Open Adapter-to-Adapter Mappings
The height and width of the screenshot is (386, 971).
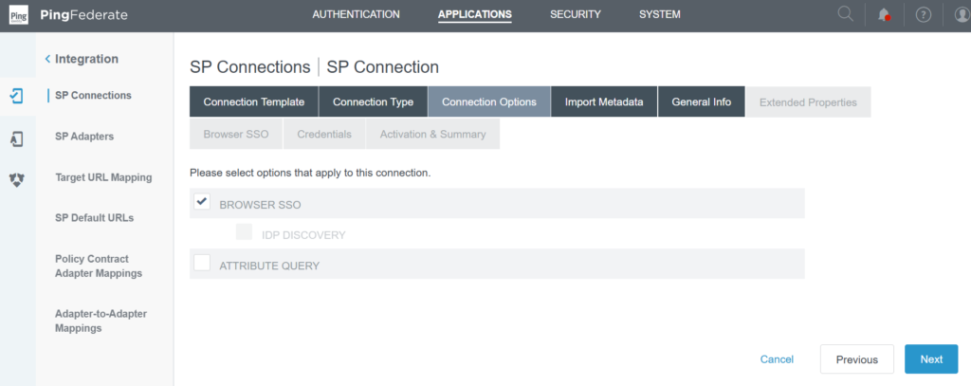[101, 321]
